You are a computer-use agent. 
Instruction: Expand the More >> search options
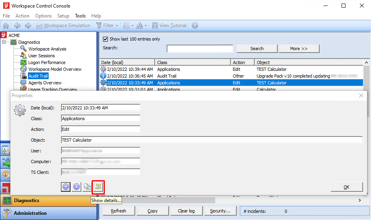(299, 49)
